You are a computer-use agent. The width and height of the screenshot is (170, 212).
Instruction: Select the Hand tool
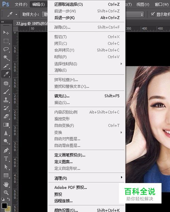(x=6, y=184)
